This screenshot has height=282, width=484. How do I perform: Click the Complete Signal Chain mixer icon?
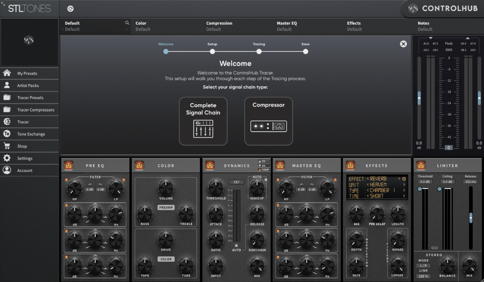(x=203, y=129)
